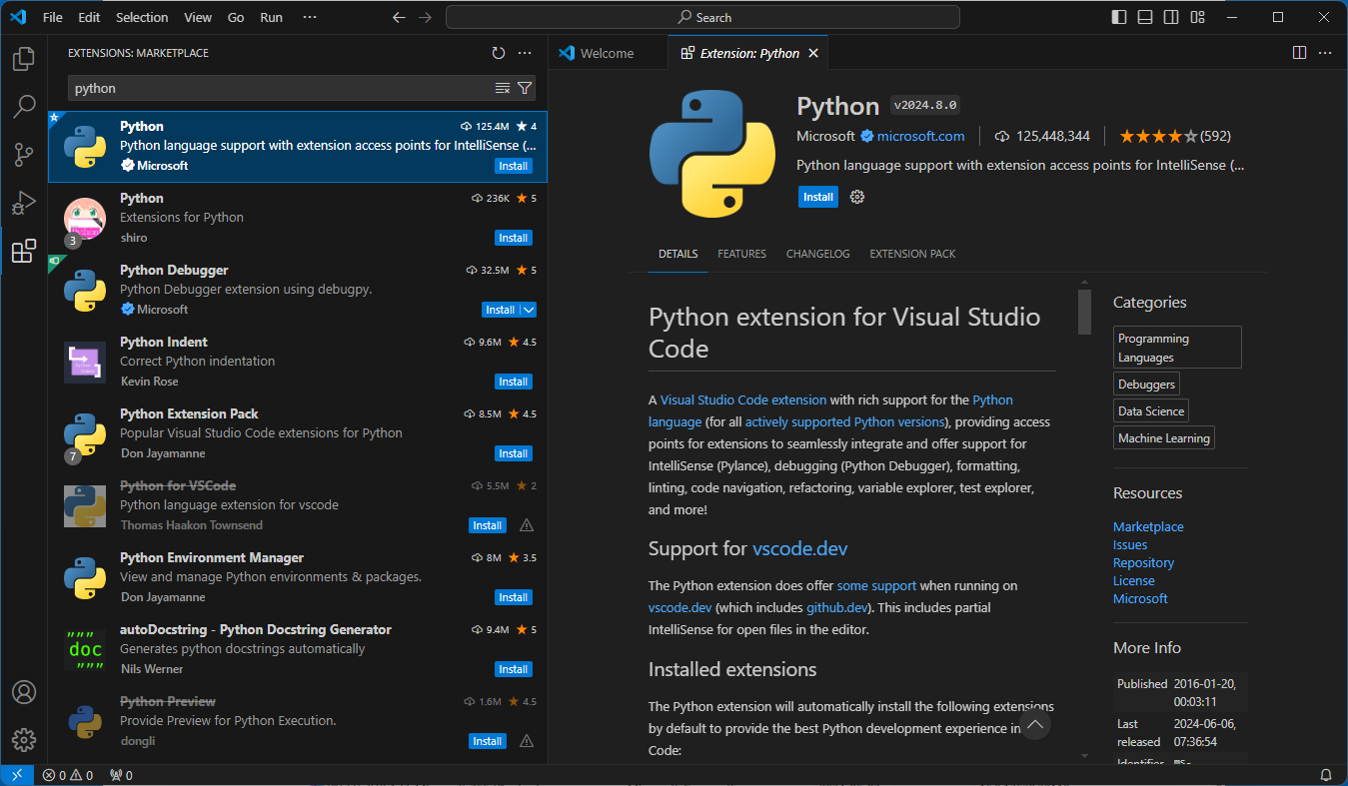The image size is (1348, 786).
Task: Toggle the Secondary Side Bar layout button
Action: point(1171,17)
